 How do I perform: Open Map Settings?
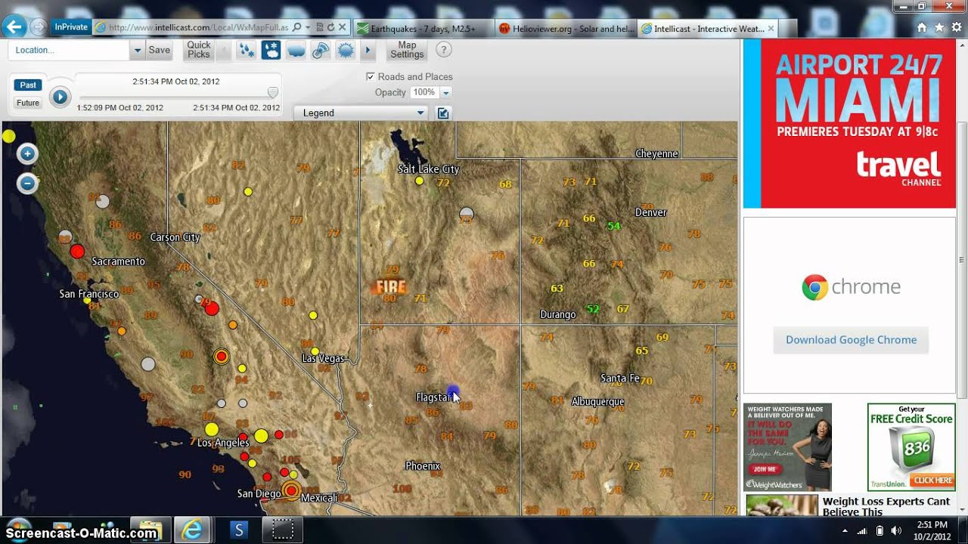[407, 50]
